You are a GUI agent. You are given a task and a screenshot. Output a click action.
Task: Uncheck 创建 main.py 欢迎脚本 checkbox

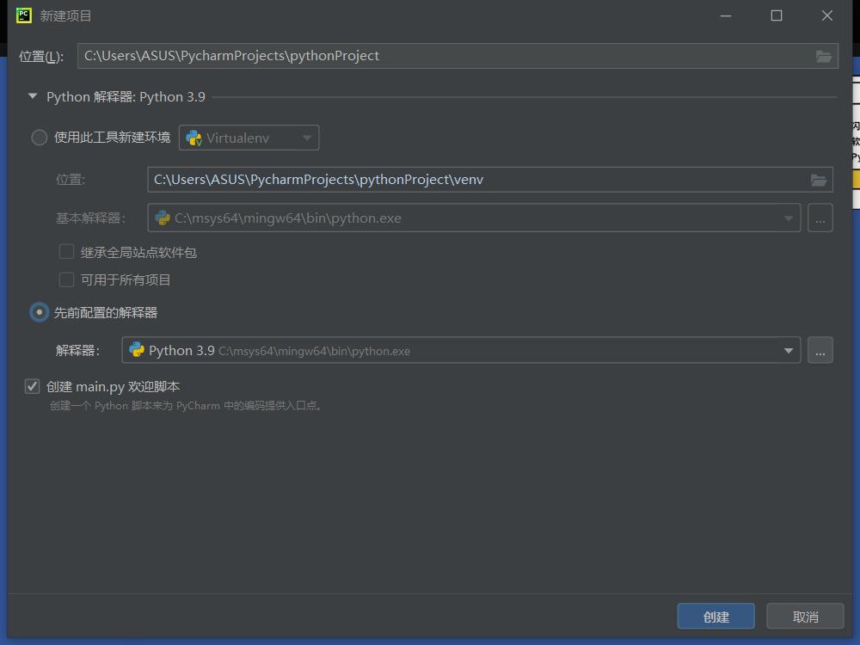[x=33, y=386]
